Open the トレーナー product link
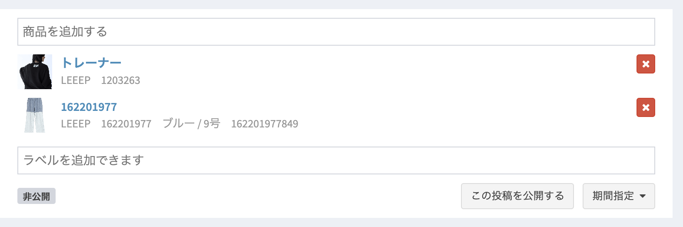This screenshot has height=227, width=683. (x=91, y=63)
